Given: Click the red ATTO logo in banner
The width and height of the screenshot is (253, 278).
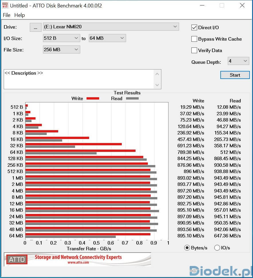Looking at the screenshot, I should tap(17, 259).
